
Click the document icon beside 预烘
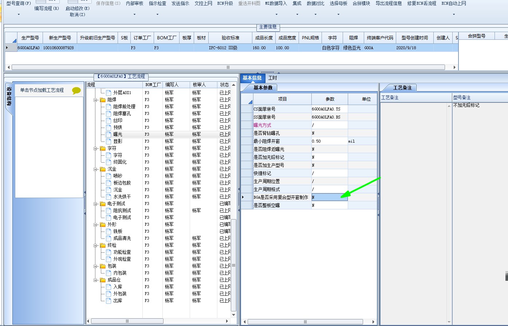[x=109, y=127]
